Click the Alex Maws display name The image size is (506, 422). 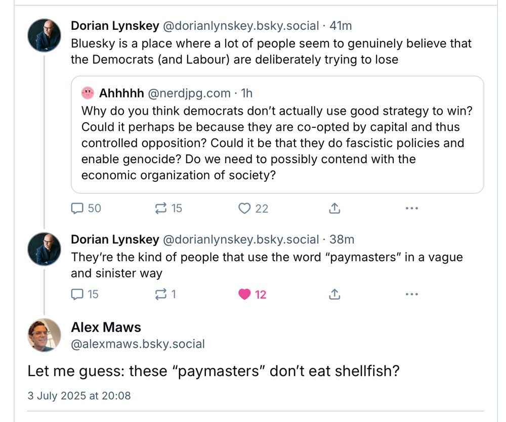point(106,327)
